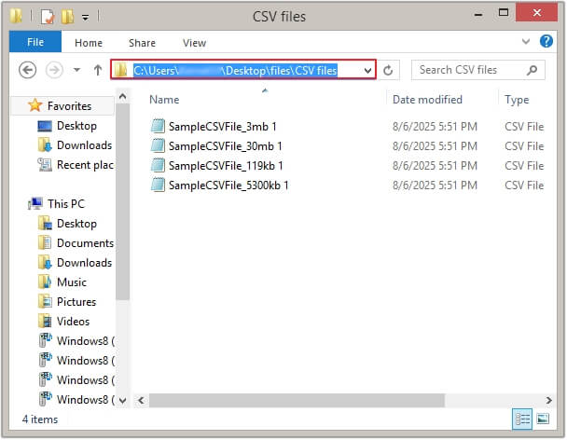Open the Help question mark
Image resolution: width=567 pixels, height=440 pixels.
[x=546, y=41]
